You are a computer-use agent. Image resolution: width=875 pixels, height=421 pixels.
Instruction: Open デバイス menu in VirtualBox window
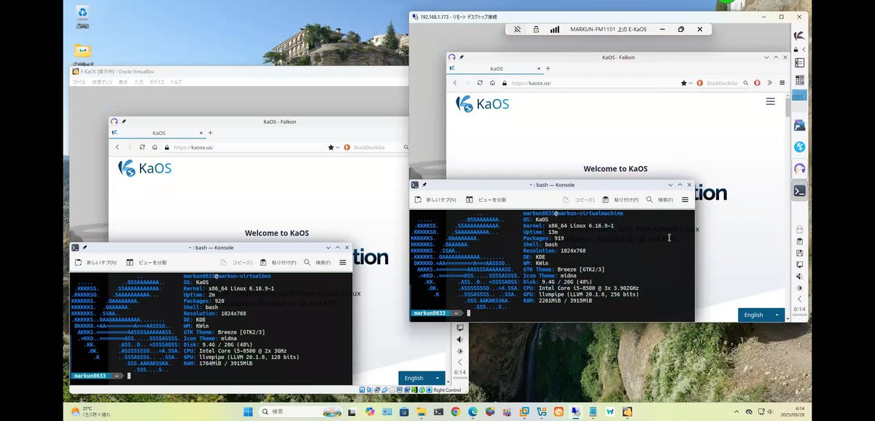pyautogui.click(x=157, y=82)
